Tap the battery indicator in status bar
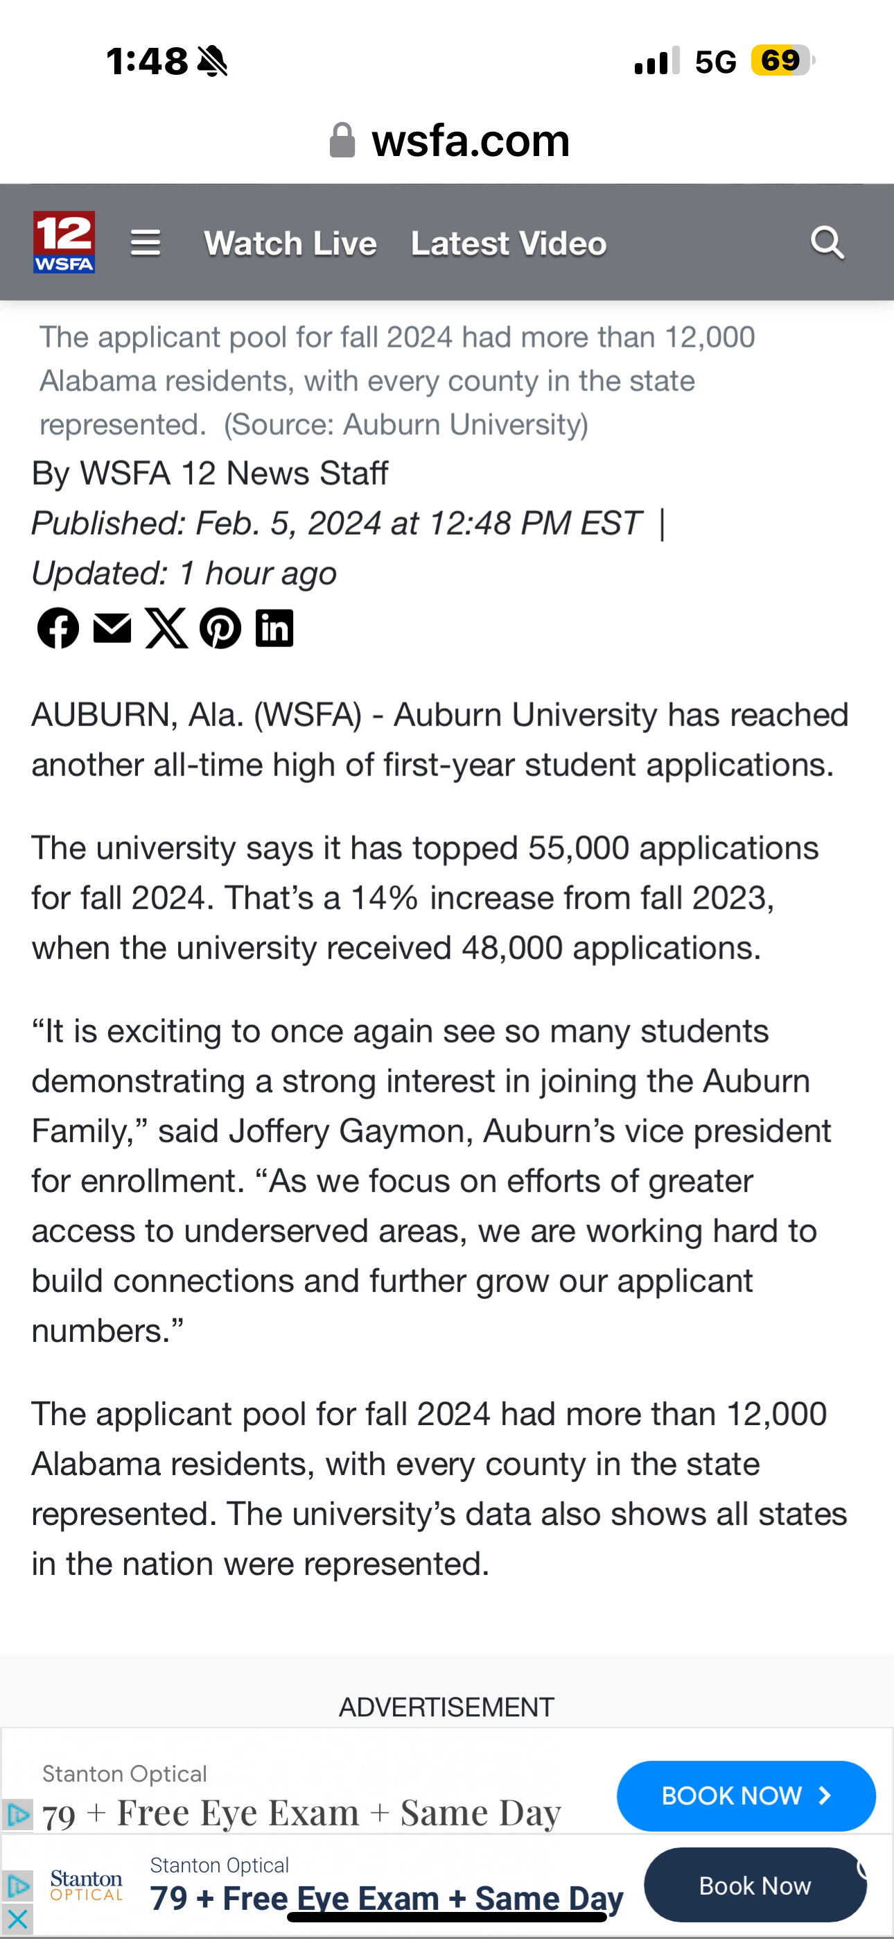This screenshot has width=894, height=1939. click(782, 60)
